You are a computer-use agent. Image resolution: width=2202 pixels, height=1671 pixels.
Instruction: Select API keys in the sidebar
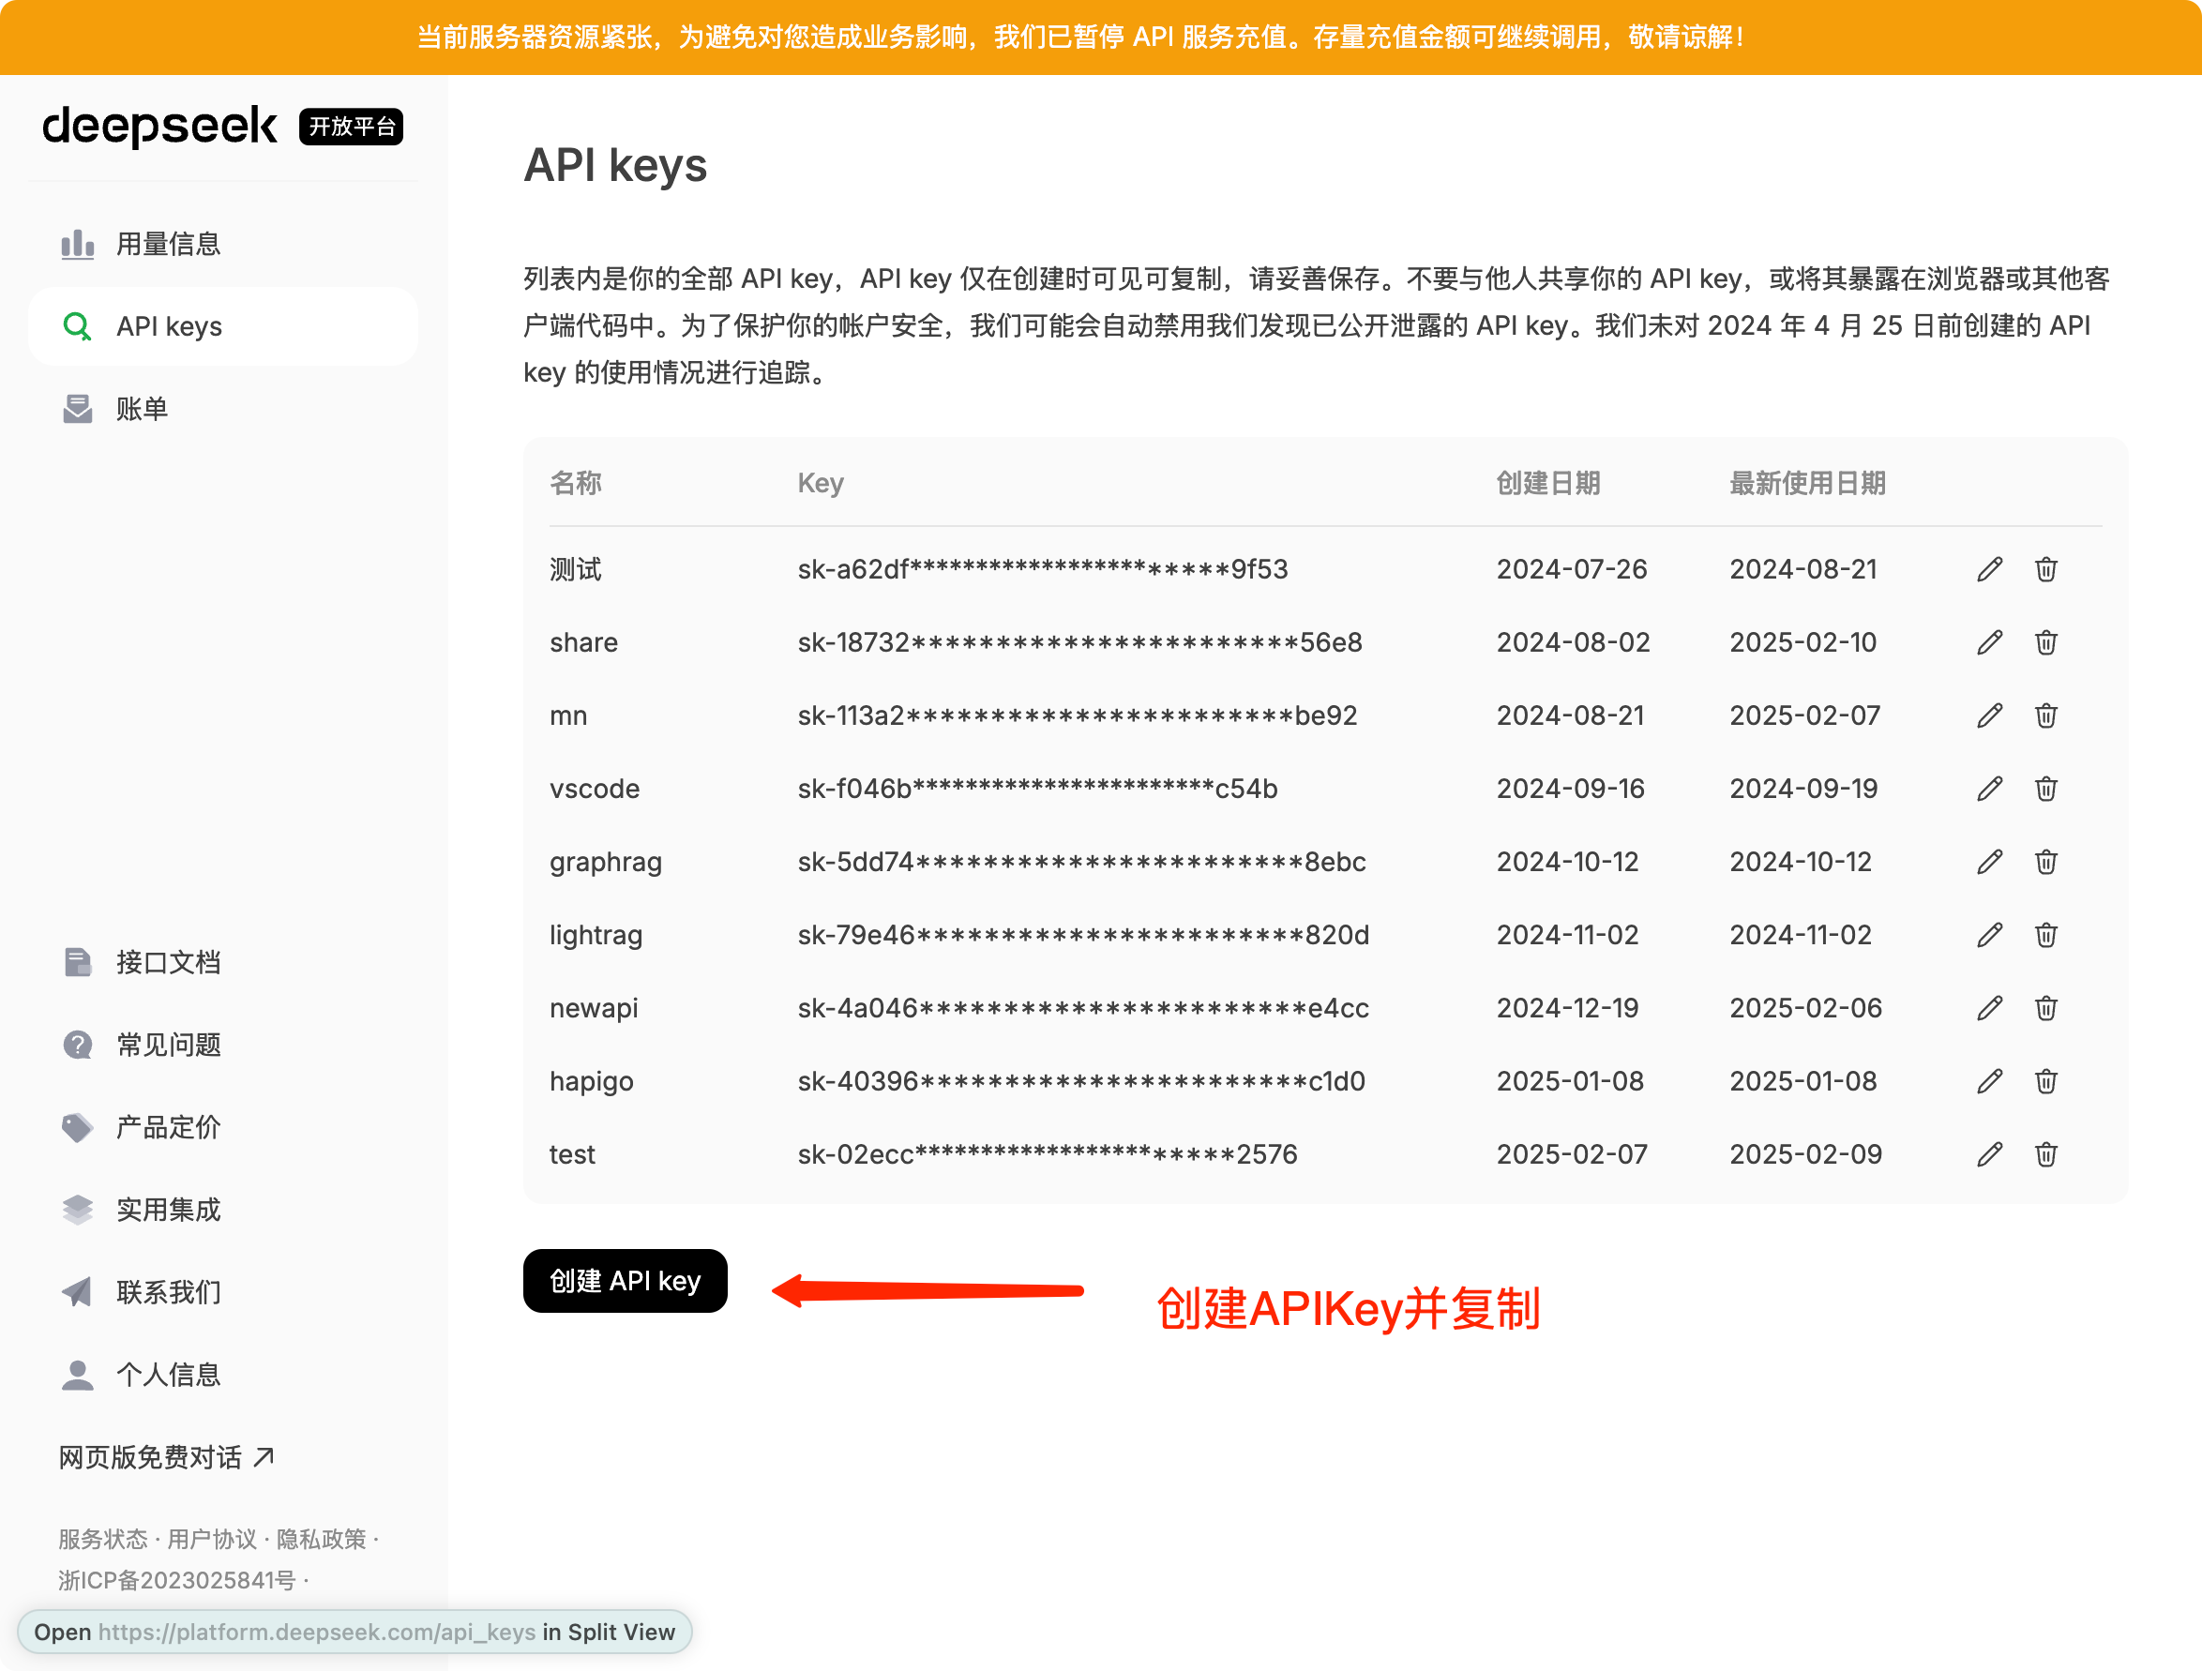point(222,326)
